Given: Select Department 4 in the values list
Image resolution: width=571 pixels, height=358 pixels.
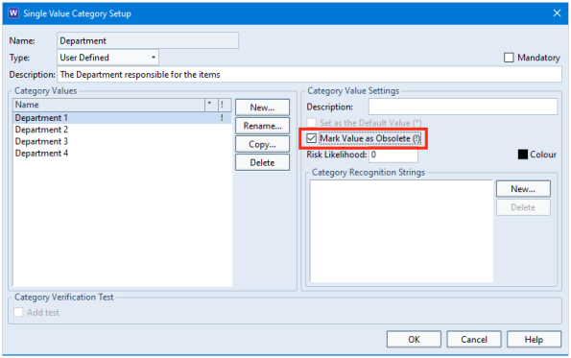Looking at the screenshot, I should [122, 153].
